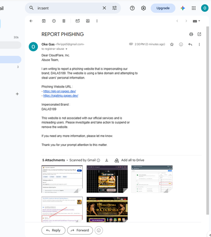
Task: Open the Google apps grid
Action: click(193, 8)
